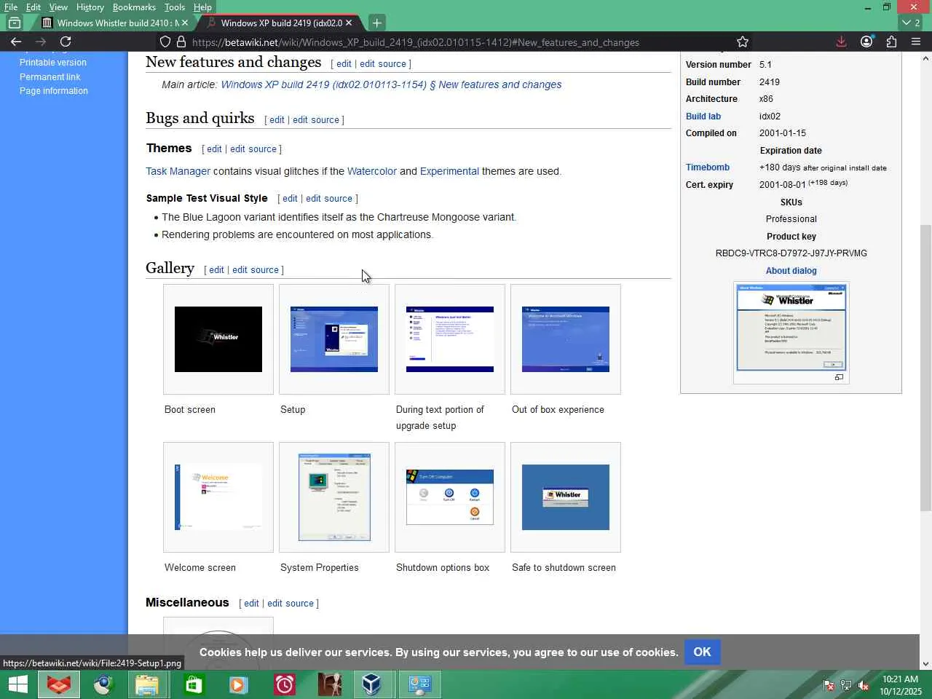Open the red alarm clock taskbar app
The height and width of the screenshot is (699, 932).
(284, 684)
